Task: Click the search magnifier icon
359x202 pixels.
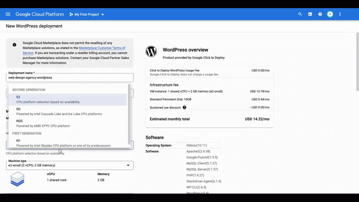Action: coord(300,14)
